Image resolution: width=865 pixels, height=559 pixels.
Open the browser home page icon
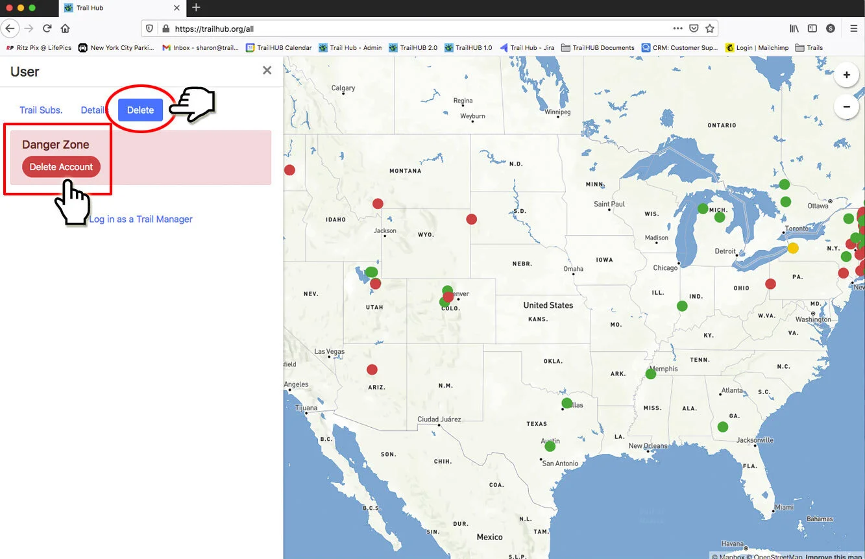click(65, 29)
